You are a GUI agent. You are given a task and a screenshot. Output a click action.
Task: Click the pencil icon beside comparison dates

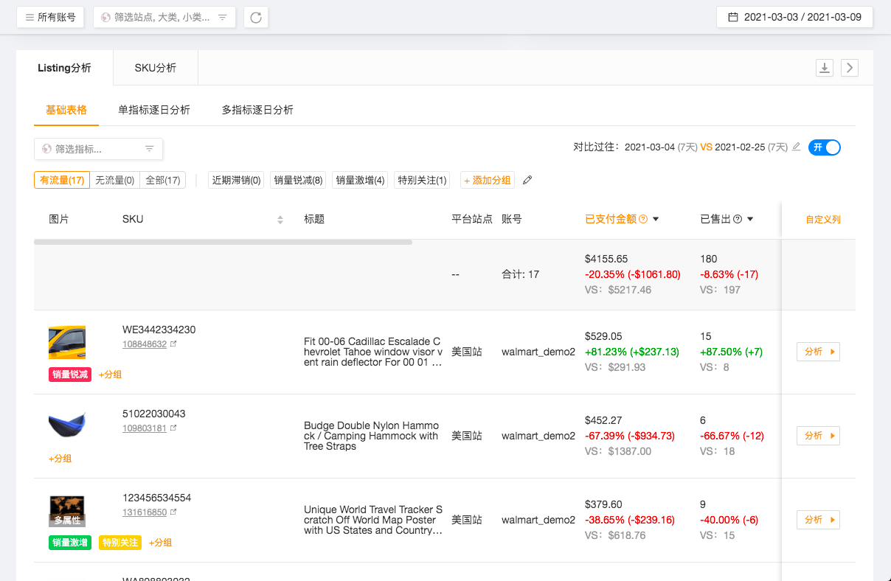(796, 147)
